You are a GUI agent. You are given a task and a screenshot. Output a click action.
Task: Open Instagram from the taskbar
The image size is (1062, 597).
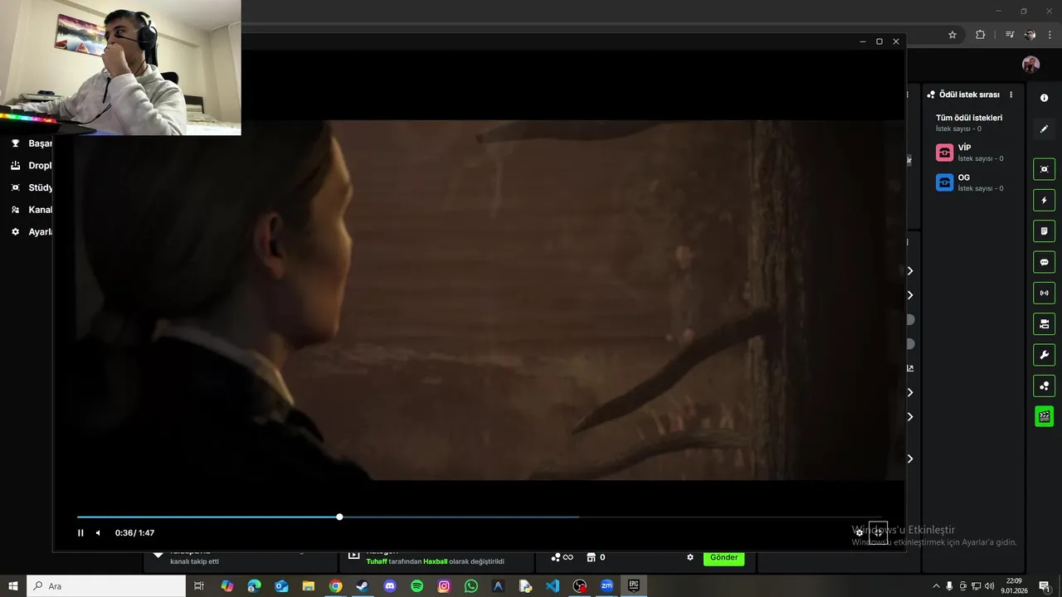(444, 586)
